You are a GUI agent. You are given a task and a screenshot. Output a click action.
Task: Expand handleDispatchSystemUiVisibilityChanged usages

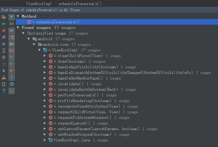[45, 73]
